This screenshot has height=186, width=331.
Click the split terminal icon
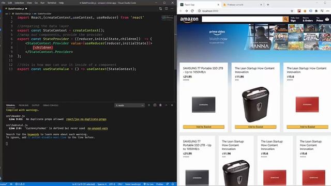(x=155, y=105)
